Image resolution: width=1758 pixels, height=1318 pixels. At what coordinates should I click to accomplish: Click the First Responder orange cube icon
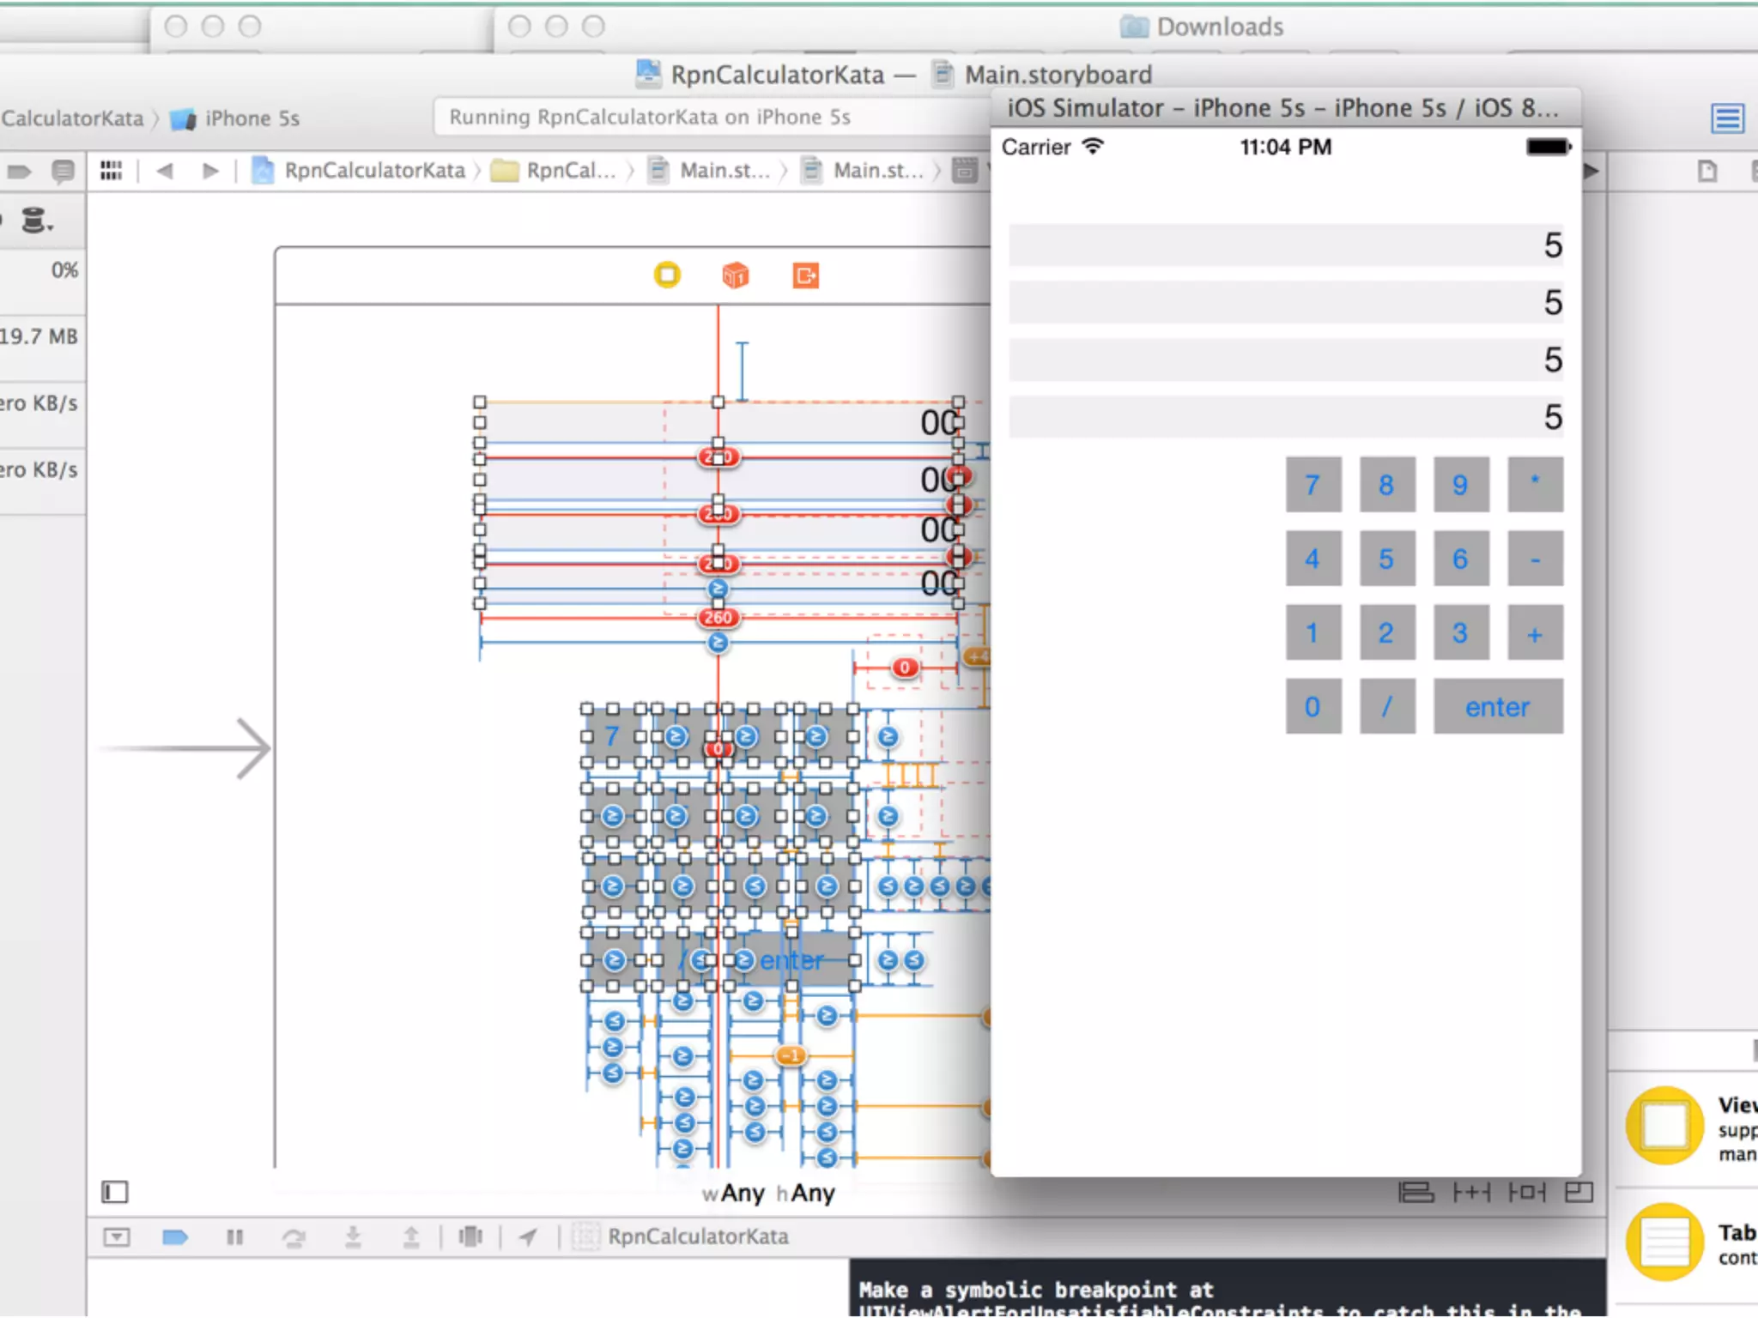tap(736, 275)
